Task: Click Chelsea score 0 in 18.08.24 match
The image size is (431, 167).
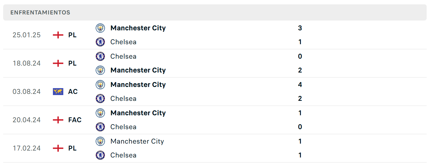Action: point(300,56)
